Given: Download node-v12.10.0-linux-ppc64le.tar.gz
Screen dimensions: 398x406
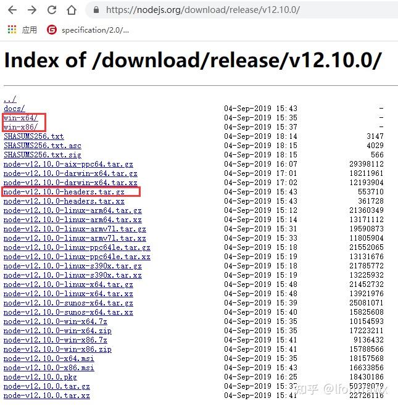Looking at the screenshot, I should coord(77,247).
